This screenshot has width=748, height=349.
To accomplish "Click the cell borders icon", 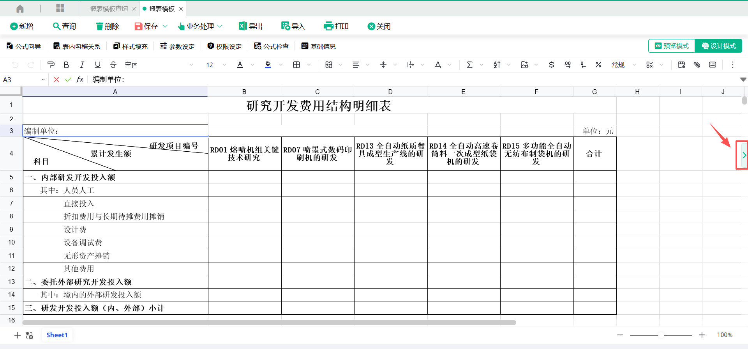I will click(296, 65).
